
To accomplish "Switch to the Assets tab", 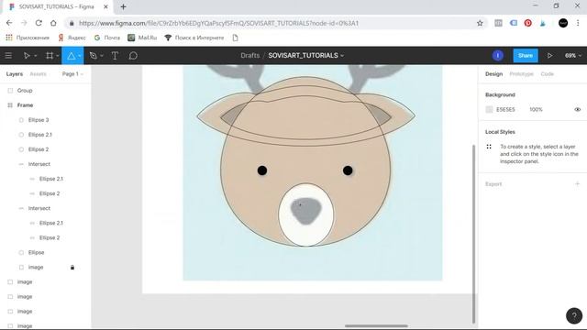I will (x=38, y=74).
